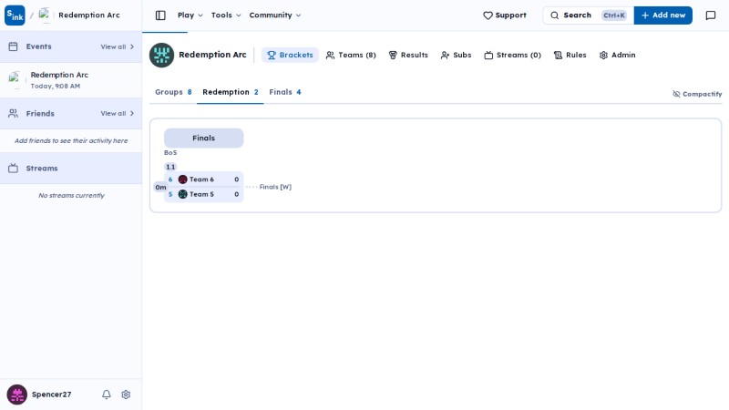The image size is (729, 410).
Task: Click the Events calendar icon
Action: pyautogui.click(x=14, y=46)
